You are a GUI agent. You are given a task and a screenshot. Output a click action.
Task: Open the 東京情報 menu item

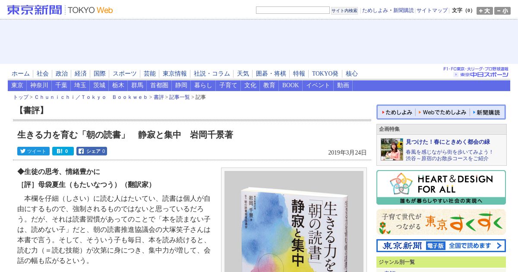pos(175,73)
